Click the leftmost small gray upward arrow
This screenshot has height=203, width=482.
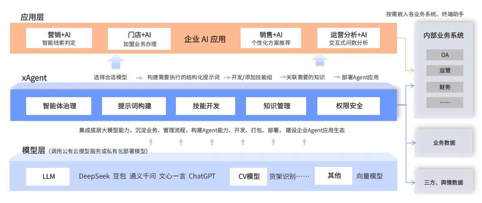151,142
